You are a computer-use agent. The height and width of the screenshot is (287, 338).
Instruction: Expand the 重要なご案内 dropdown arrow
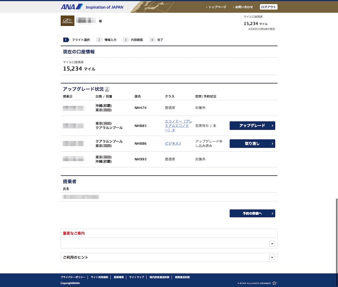point(272,244)
